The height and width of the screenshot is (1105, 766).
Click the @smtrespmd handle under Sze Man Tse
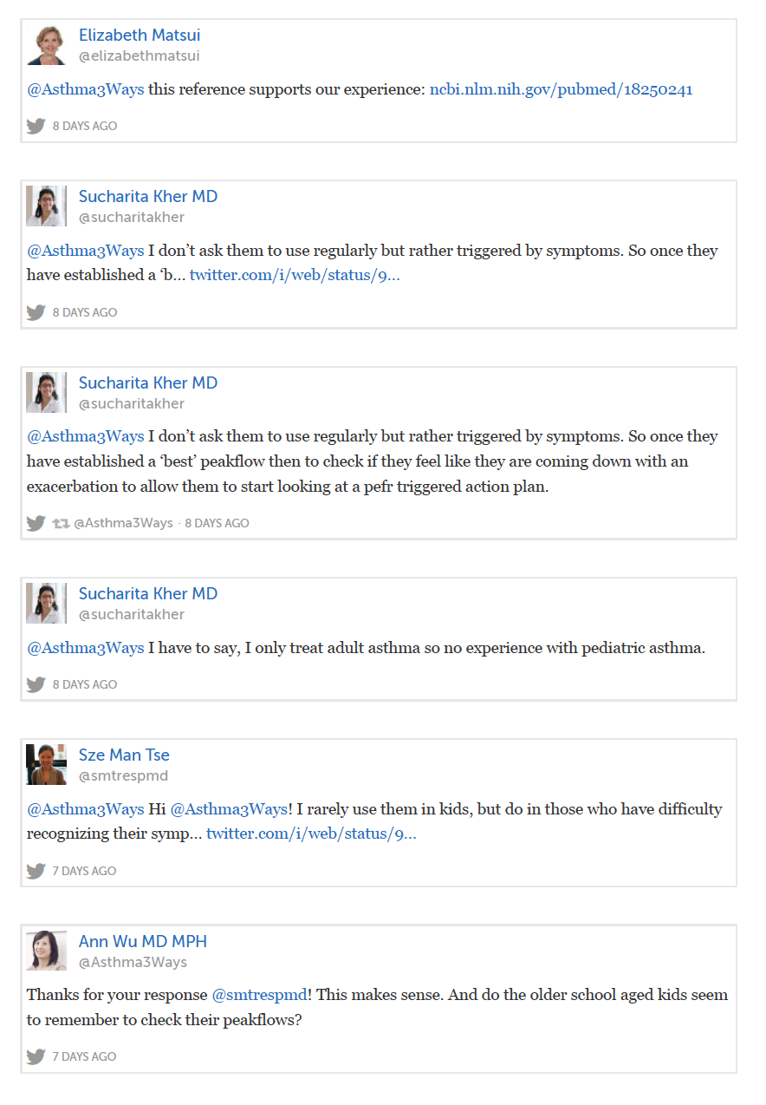coord(123,775)
